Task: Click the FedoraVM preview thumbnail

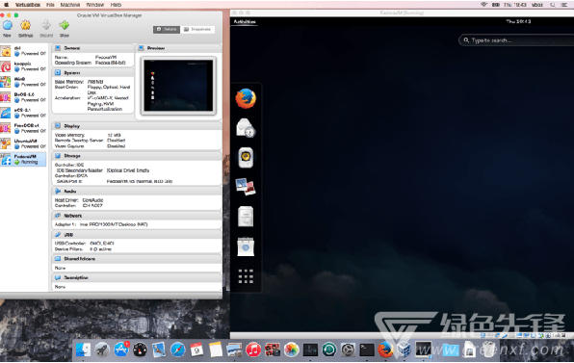Action: pos(178,86)
